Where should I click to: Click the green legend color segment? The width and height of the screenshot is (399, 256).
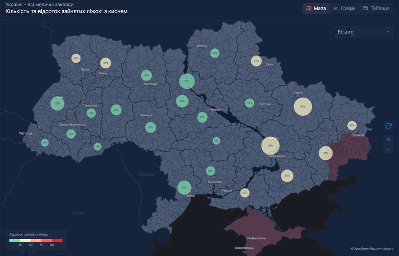pos(14,241)
